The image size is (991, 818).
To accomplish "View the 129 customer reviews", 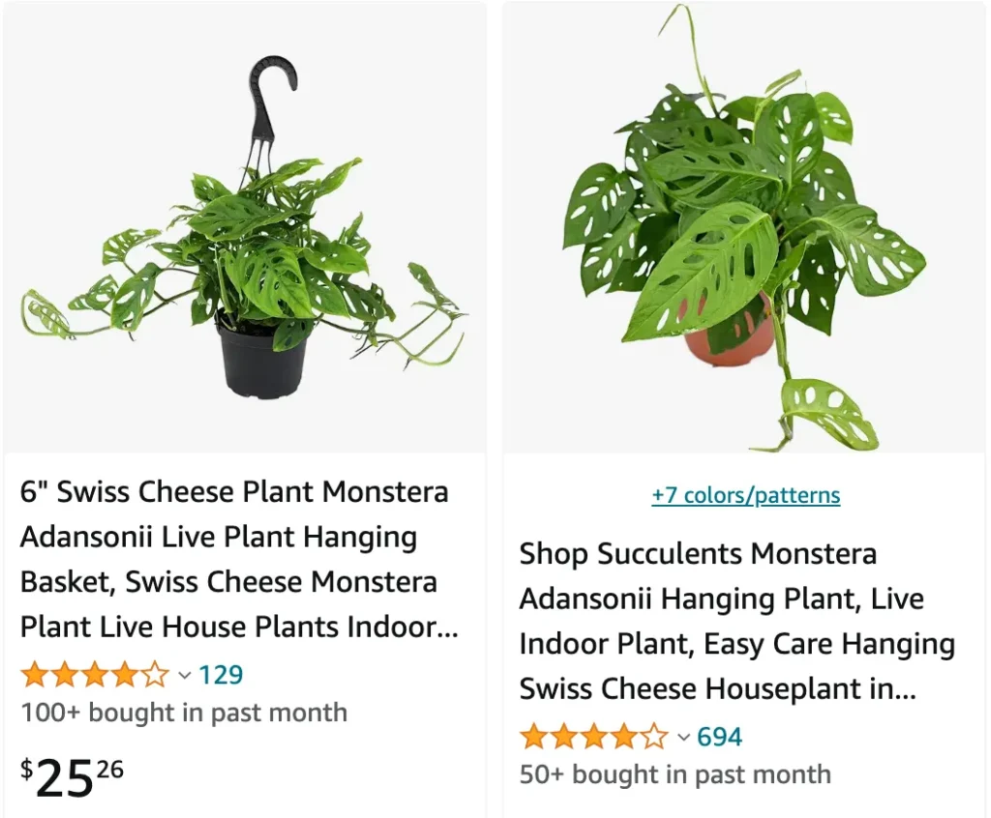I will point(221,675).
